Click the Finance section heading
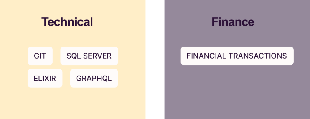 tap(233, 22)
